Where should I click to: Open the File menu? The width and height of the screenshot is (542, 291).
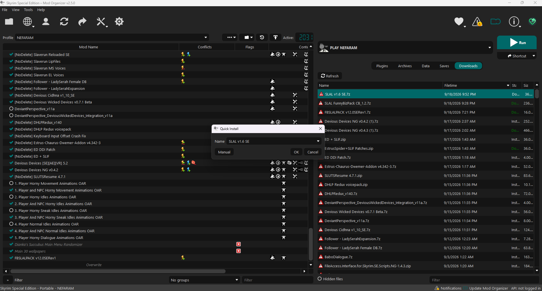click(5, 10)
